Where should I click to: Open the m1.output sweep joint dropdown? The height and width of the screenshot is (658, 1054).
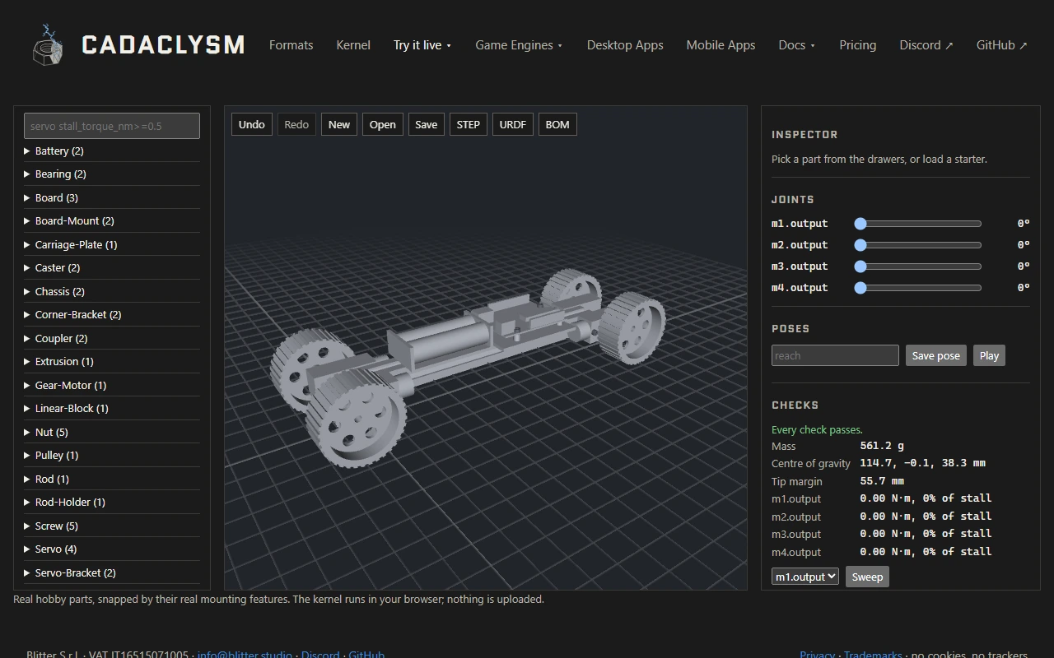(x=805, y=577)
